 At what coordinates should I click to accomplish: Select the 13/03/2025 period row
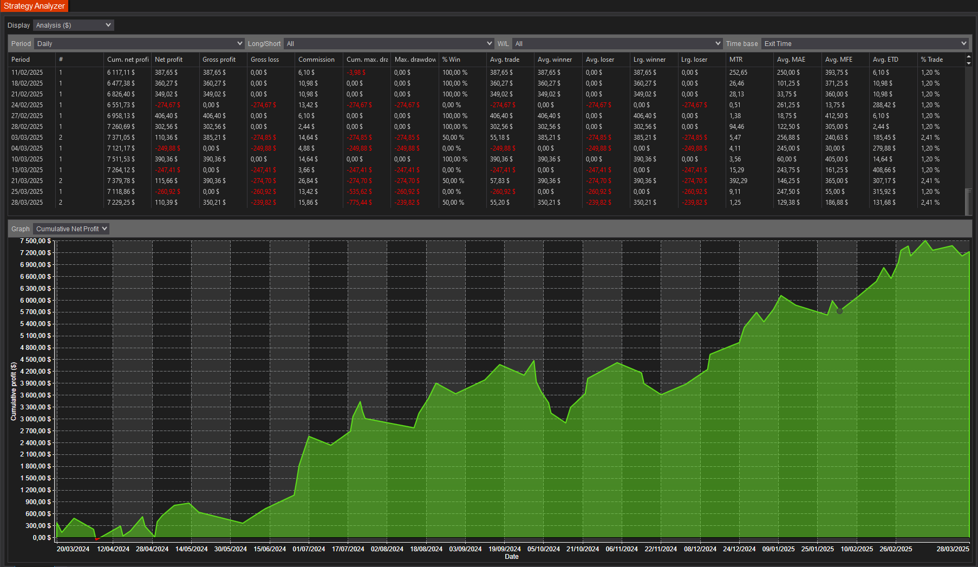coord(487,170)
